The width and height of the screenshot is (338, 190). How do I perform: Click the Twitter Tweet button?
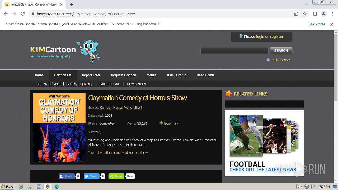tap(91, 176)
